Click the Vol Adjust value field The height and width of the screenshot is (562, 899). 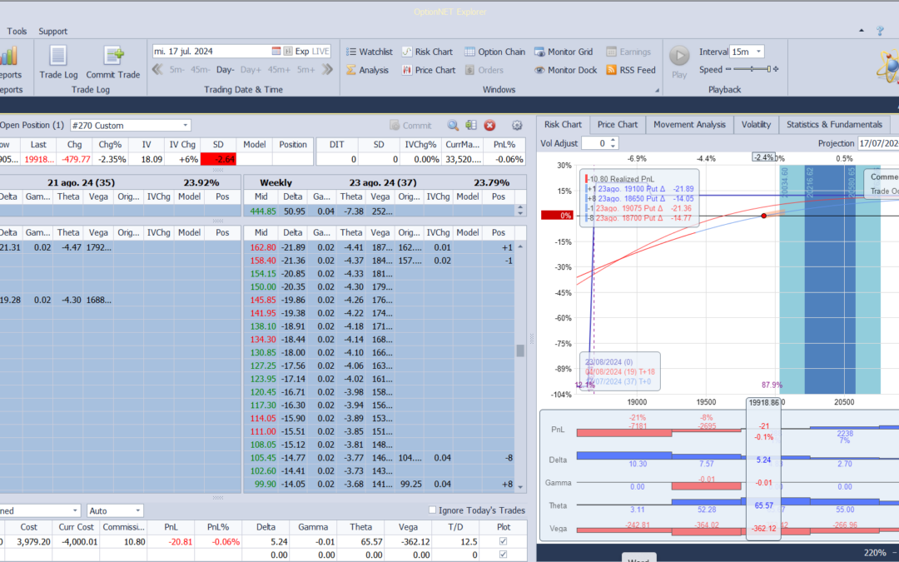click(x=594, y=143)
